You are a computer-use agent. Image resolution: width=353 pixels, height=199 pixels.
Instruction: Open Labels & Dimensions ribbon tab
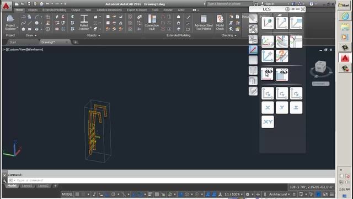(109, 10)
